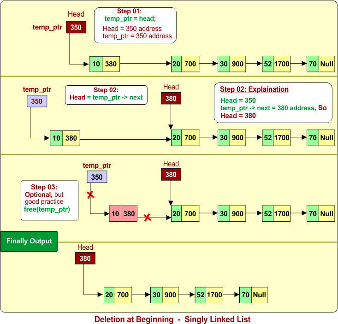Click the green 10 cell in the Step 01 row

[96, 64]
